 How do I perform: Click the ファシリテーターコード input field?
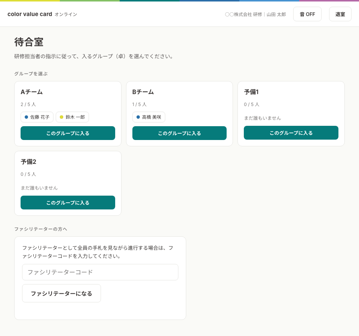[x=100, y=272]
